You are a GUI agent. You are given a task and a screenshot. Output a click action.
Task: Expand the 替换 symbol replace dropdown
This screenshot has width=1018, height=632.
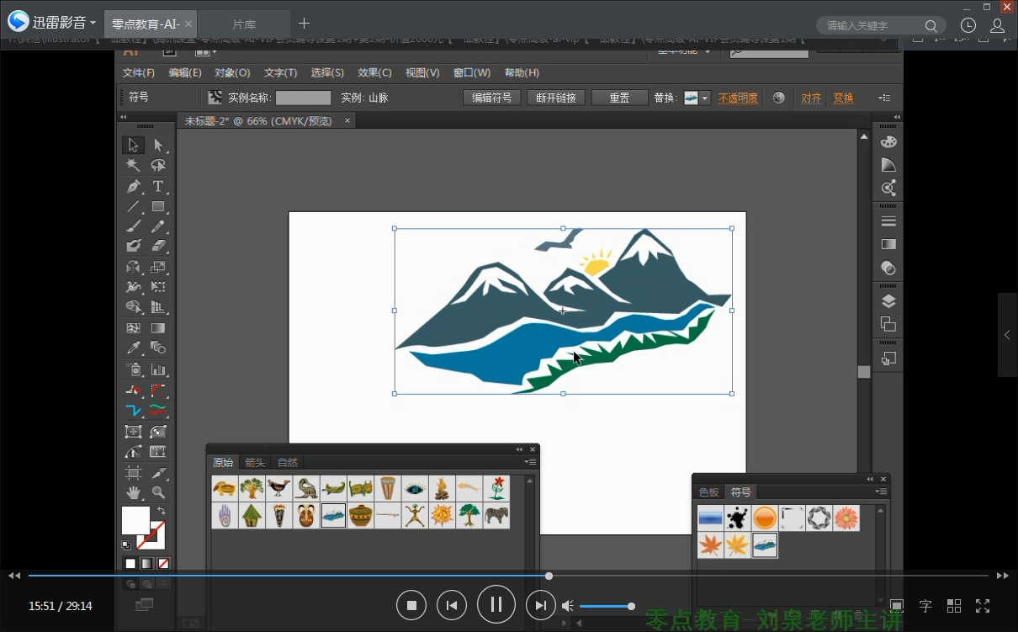(x=705, y=98)
